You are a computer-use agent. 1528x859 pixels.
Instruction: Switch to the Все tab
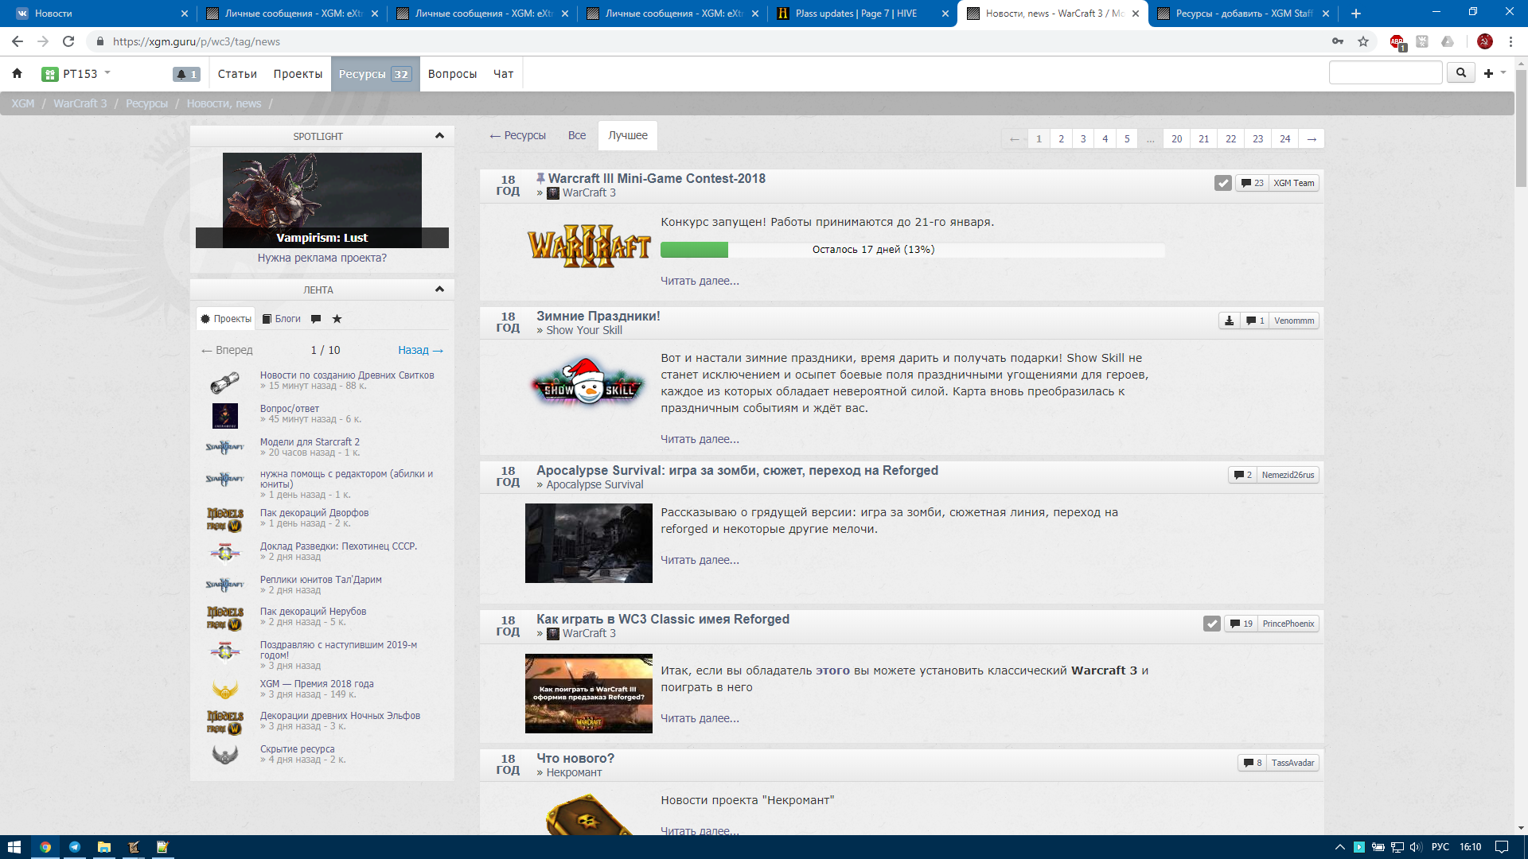577,135
